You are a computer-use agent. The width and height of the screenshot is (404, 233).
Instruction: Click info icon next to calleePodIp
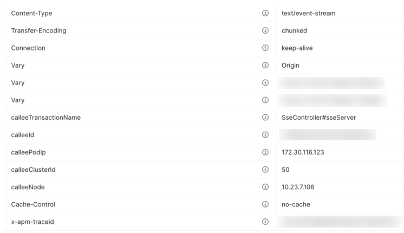(265, 152)
